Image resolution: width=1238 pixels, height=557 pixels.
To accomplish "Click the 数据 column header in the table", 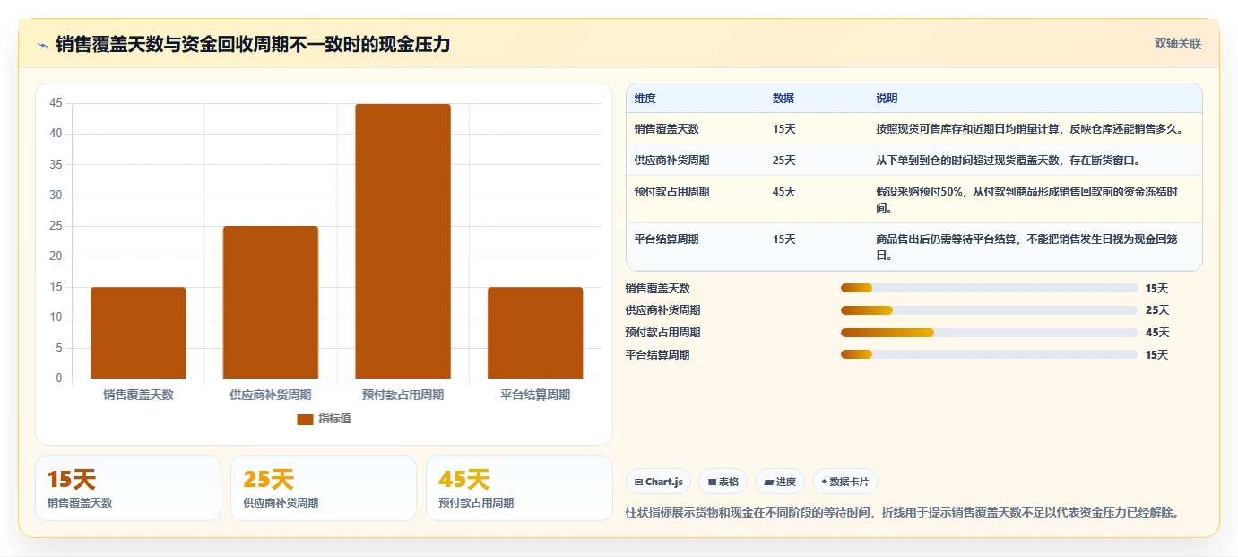I will [x=783, y=99].
